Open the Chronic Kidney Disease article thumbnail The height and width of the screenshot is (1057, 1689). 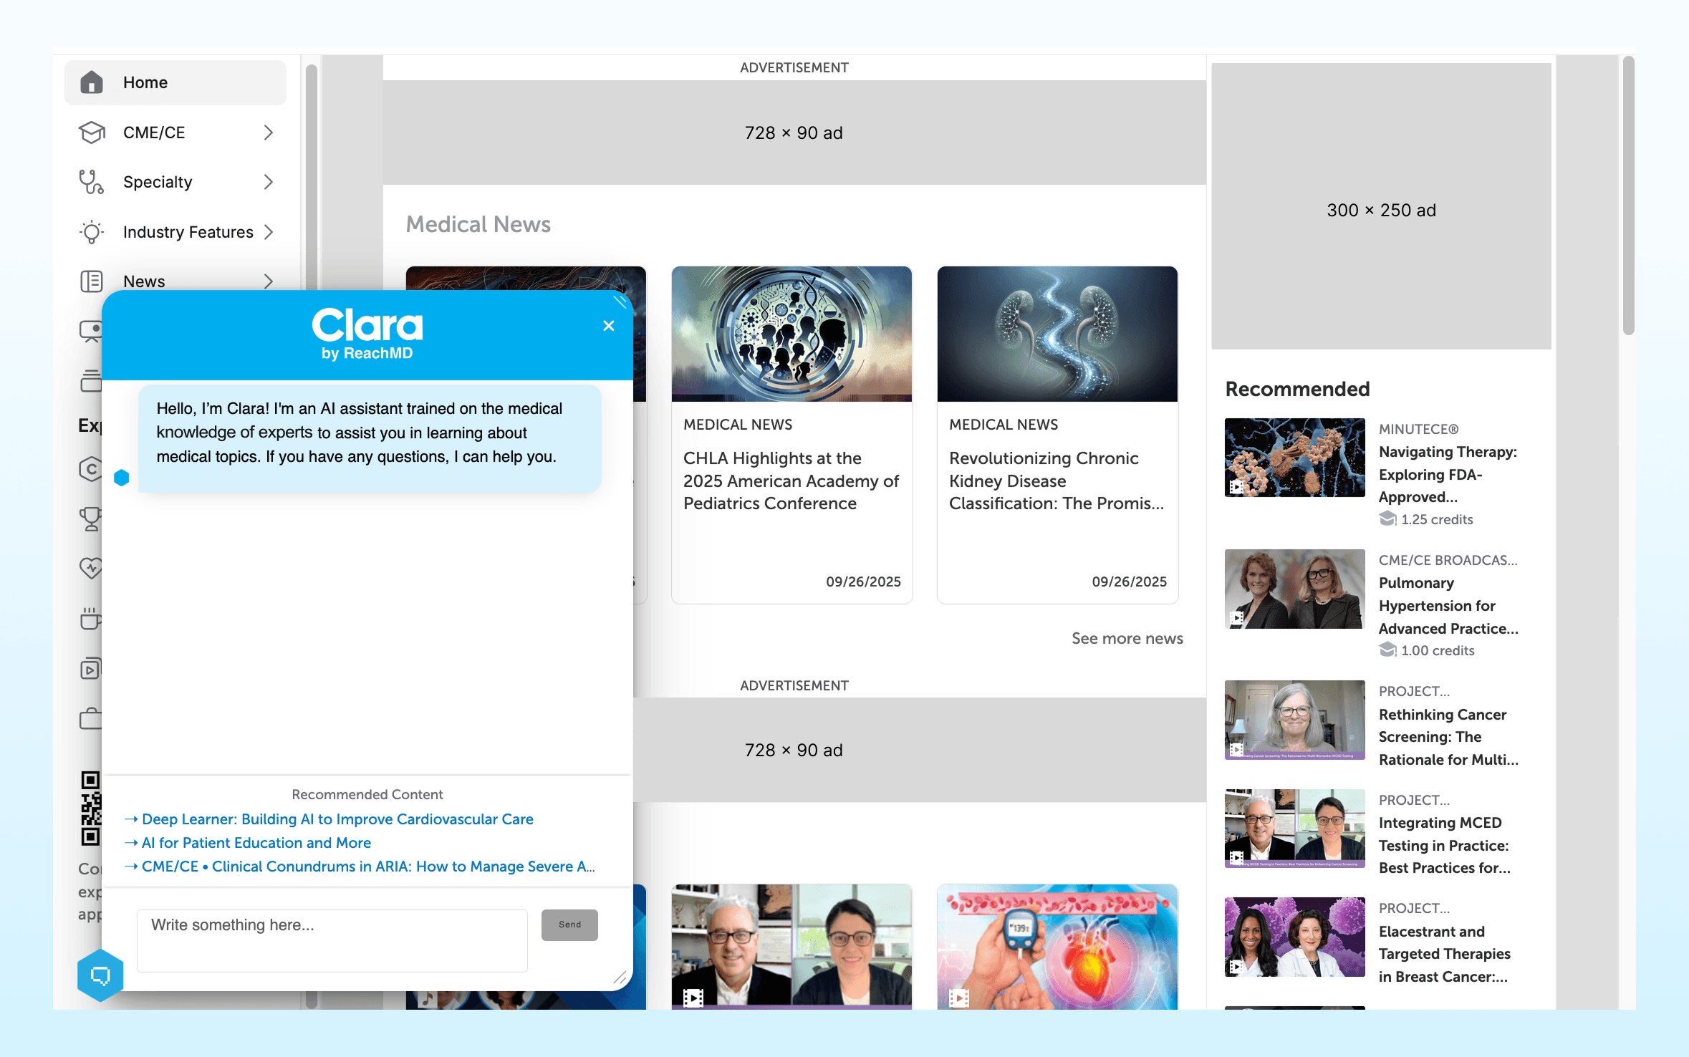pos(1057,334)
